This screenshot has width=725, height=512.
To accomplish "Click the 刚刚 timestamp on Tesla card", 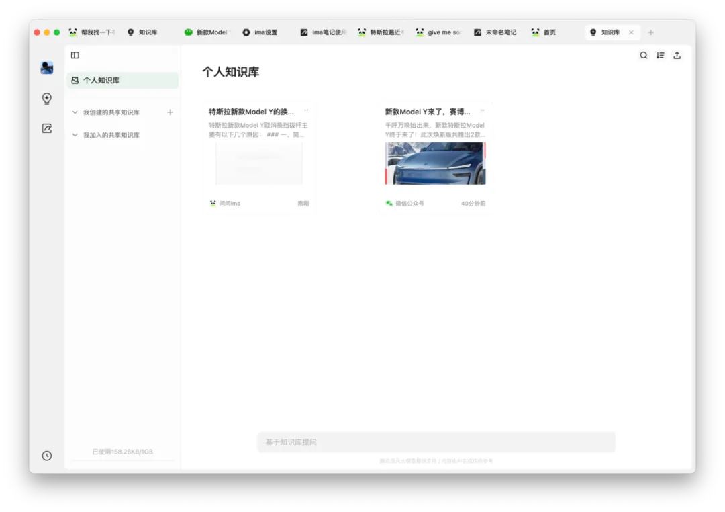I will click(x=303, y=203).
